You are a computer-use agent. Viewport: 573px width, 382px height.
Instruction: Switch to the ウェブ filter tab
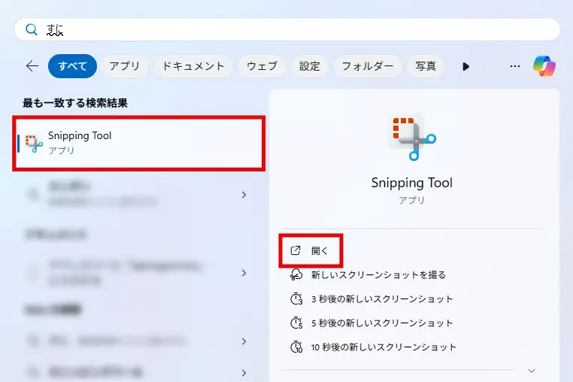tap(262, 66)
